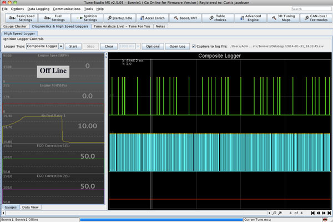Viewport: 333px width, 222px height.
Task: Click the Stop logger button
Action: pos(90,46)
